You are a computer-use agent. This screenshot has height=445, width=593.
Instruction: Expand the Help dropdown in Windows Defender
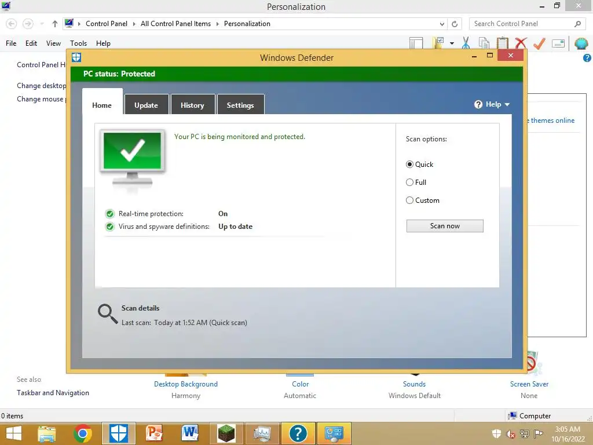507,104
